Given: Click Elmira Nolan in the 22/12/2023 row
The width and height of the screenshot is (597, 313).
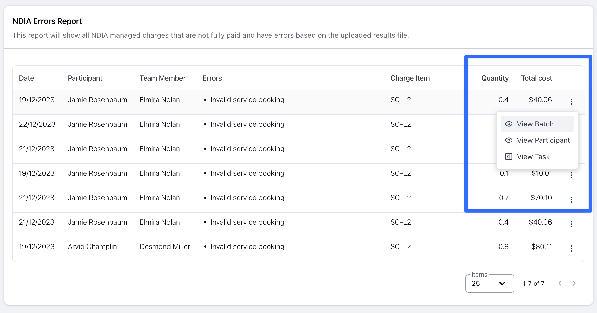Looking at the screenshot, I should (x=160, y=124).
